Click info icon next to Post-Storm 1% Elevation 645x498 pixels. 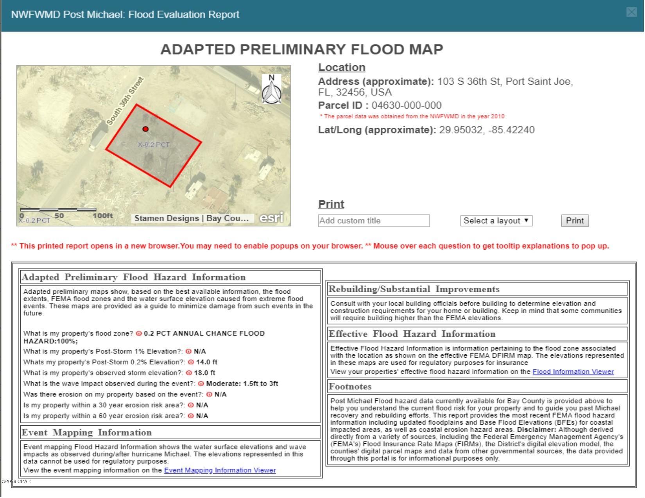(189, 352)
